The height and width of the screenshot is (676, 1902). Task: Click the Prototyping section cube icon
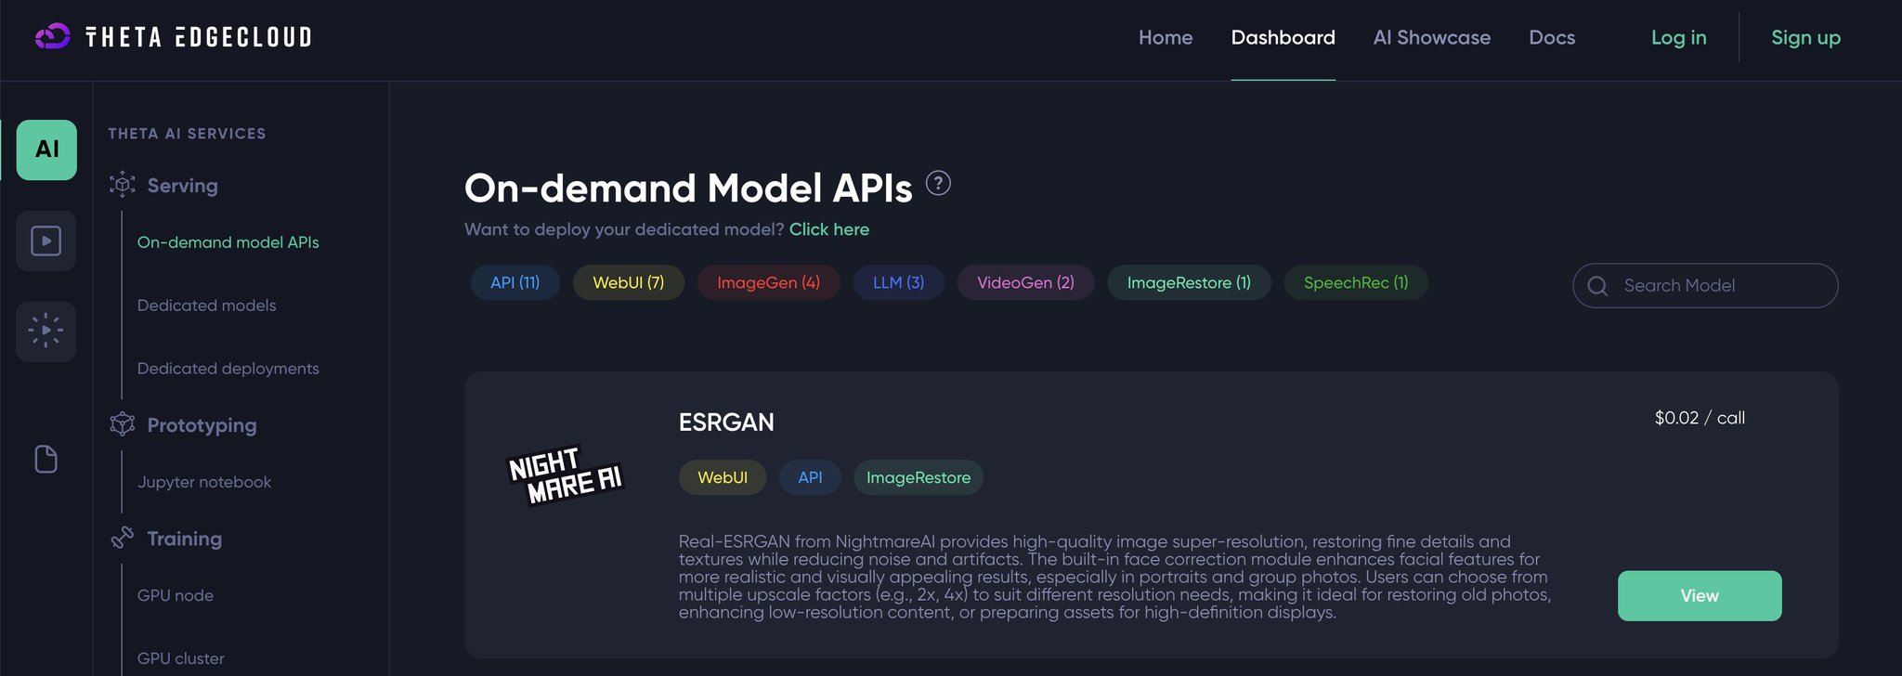coord(123,424)
